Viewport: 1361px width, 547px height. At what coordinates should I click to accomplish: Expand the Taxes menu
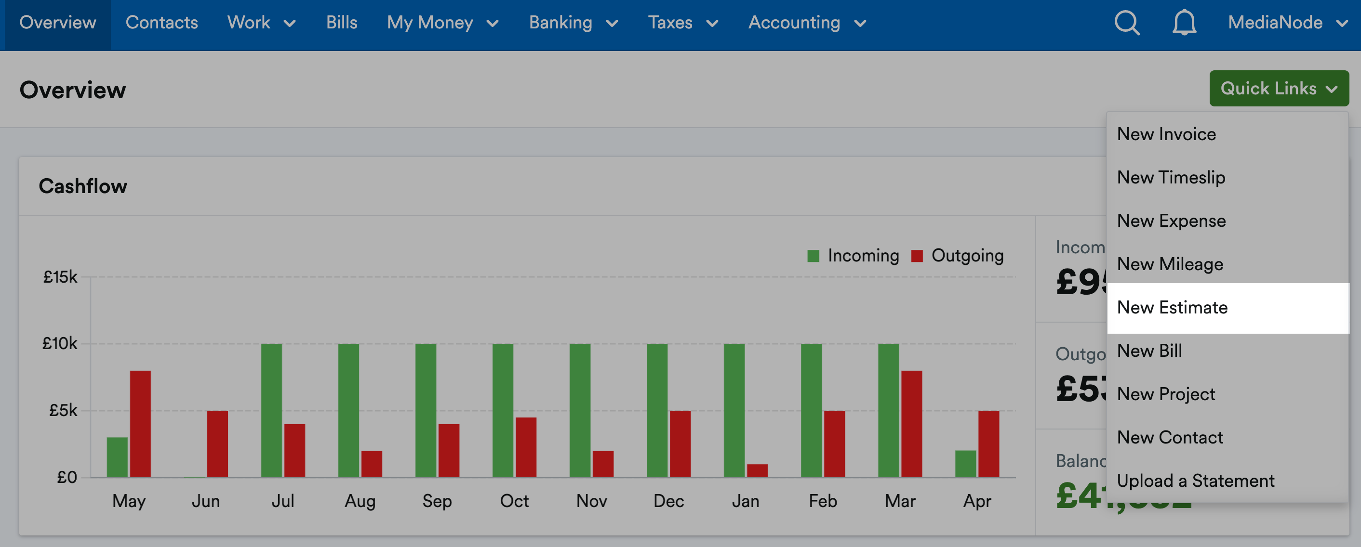click(683, 23)
